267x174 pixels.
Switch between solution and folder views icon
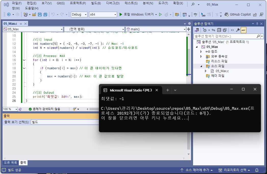pyautogui.click(x=197, y=30)
